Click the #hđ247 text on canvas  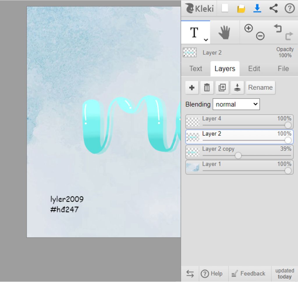tap(64, 210)
